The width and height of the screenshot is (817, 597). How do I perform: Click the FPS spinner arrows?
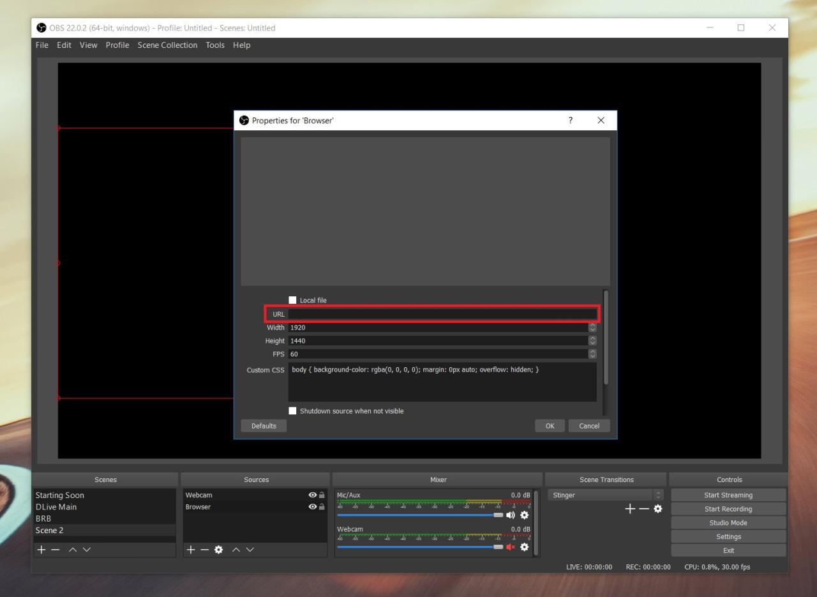point(592,354)
